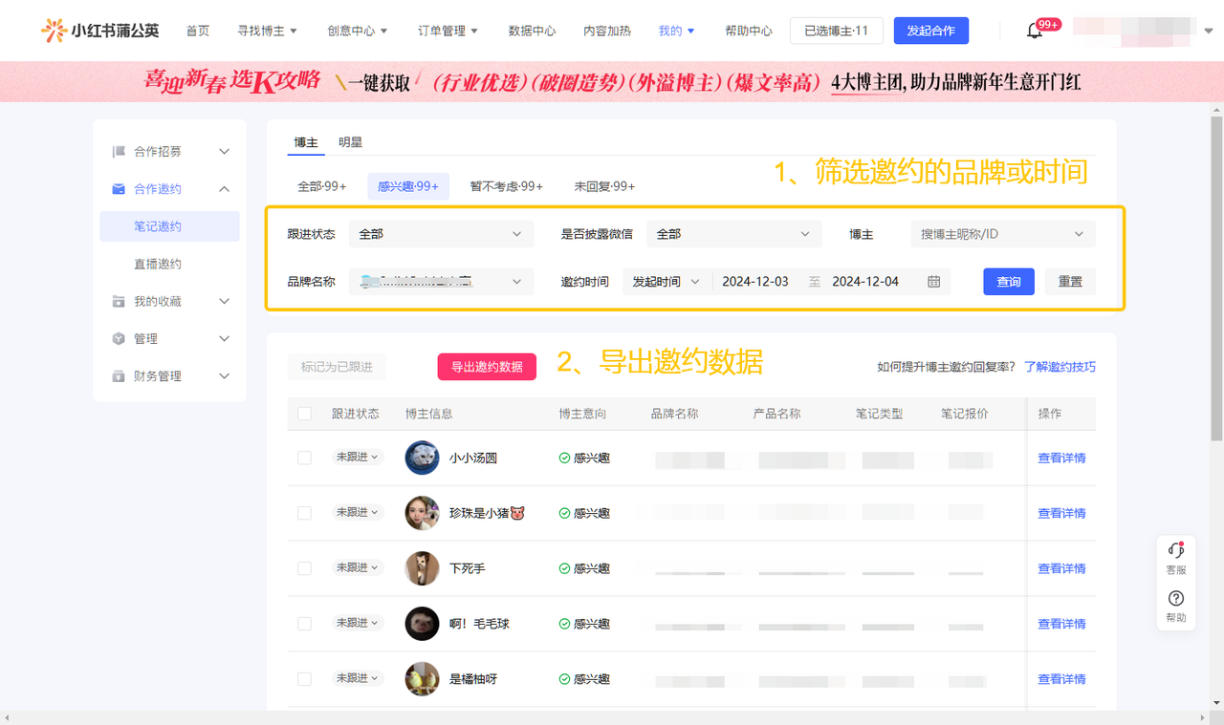
Task: Open the 寻找博主 menu in top navigation
Action: click(267, 31)
